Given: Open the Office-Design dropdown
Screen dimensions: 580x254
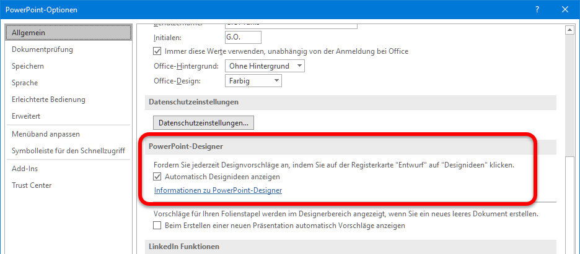Looking at the screenshot, I should click(x=253, y=81).
